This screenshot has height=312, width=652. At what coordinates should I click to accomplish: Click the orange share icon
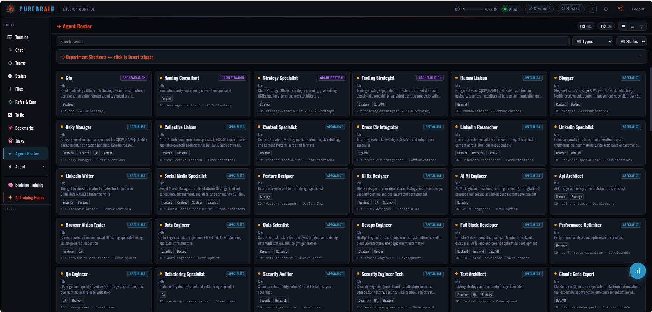click(x=620, y=8)
